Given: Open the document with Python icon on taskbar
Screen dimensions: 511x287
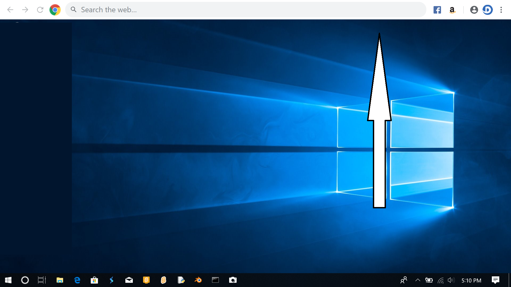Looking at the screenshot, I should point(181,280).
